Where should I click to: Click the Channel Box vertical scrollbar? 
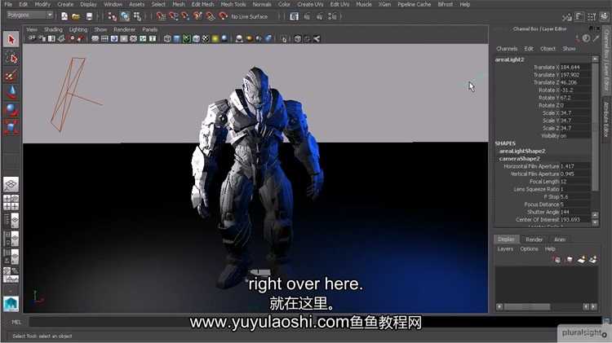click(x=595, y=126)
